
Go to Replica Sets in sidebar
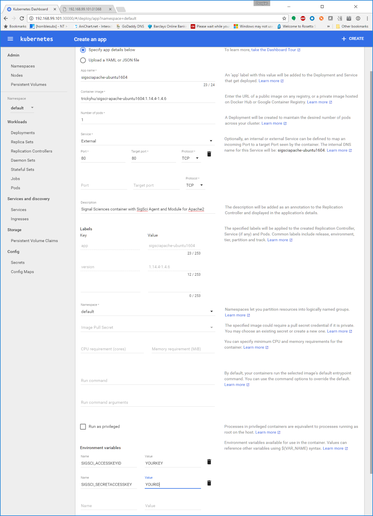22,142
